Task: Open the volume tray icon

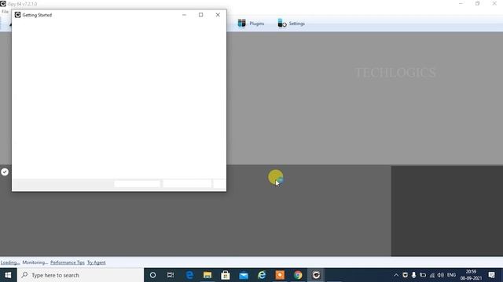Action: tap(441, 275)
